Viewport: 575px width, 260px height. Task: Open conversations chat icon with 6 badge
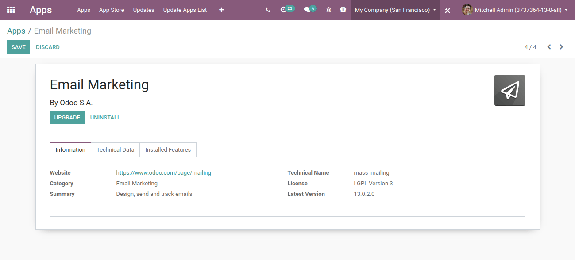pyautogui.click(x=310, y=9)
